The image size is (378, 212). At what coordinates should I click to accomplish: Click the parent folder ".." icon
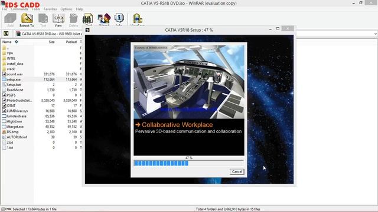pyautogui.click(x=4, y=48)
